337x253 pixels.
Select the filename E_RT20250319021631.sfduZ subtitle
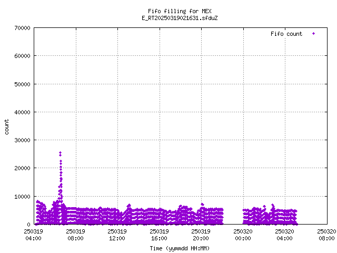[180, 18]
